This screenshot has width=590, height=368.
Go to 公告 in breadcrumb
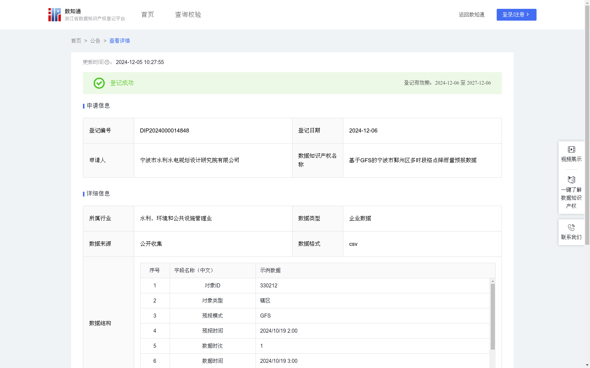pyautogui.click(x=95, y=41)
